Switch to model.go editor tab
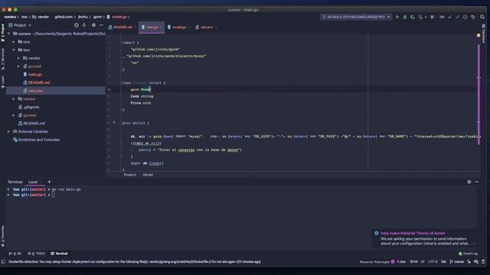490x275 pixels. (178, 27)
